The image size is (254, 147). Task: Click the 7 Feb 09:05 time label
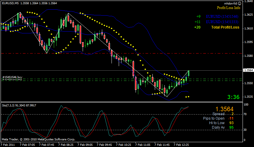coord(85,145)
